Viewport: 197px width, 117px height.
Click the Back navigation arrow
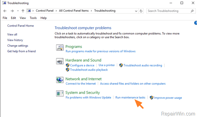tap(5, 11)
